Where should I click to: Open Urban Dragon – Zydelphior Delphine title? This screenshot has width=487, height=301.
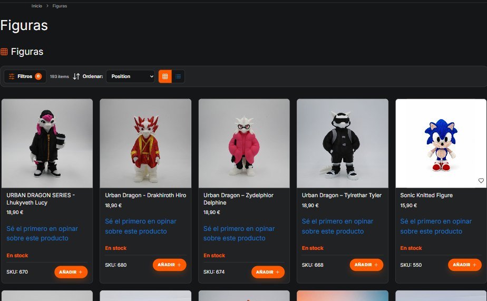[238, 199]
